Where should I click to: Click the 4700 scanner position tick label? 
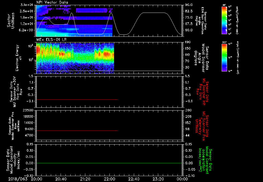point(29,135)
